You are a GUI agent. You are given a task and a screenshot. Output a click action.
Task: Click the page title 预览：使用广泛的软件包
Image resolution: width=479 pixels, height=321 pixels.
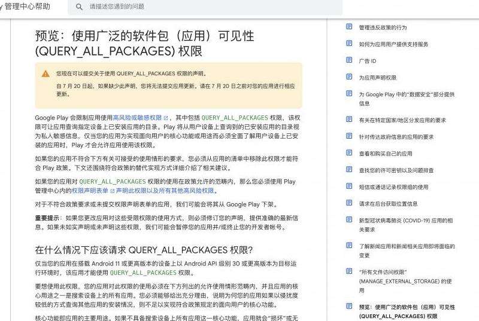(144, 44)
